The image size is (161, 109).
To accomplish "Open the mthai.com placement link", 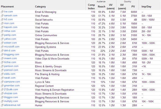I will (x=10, y=31).
